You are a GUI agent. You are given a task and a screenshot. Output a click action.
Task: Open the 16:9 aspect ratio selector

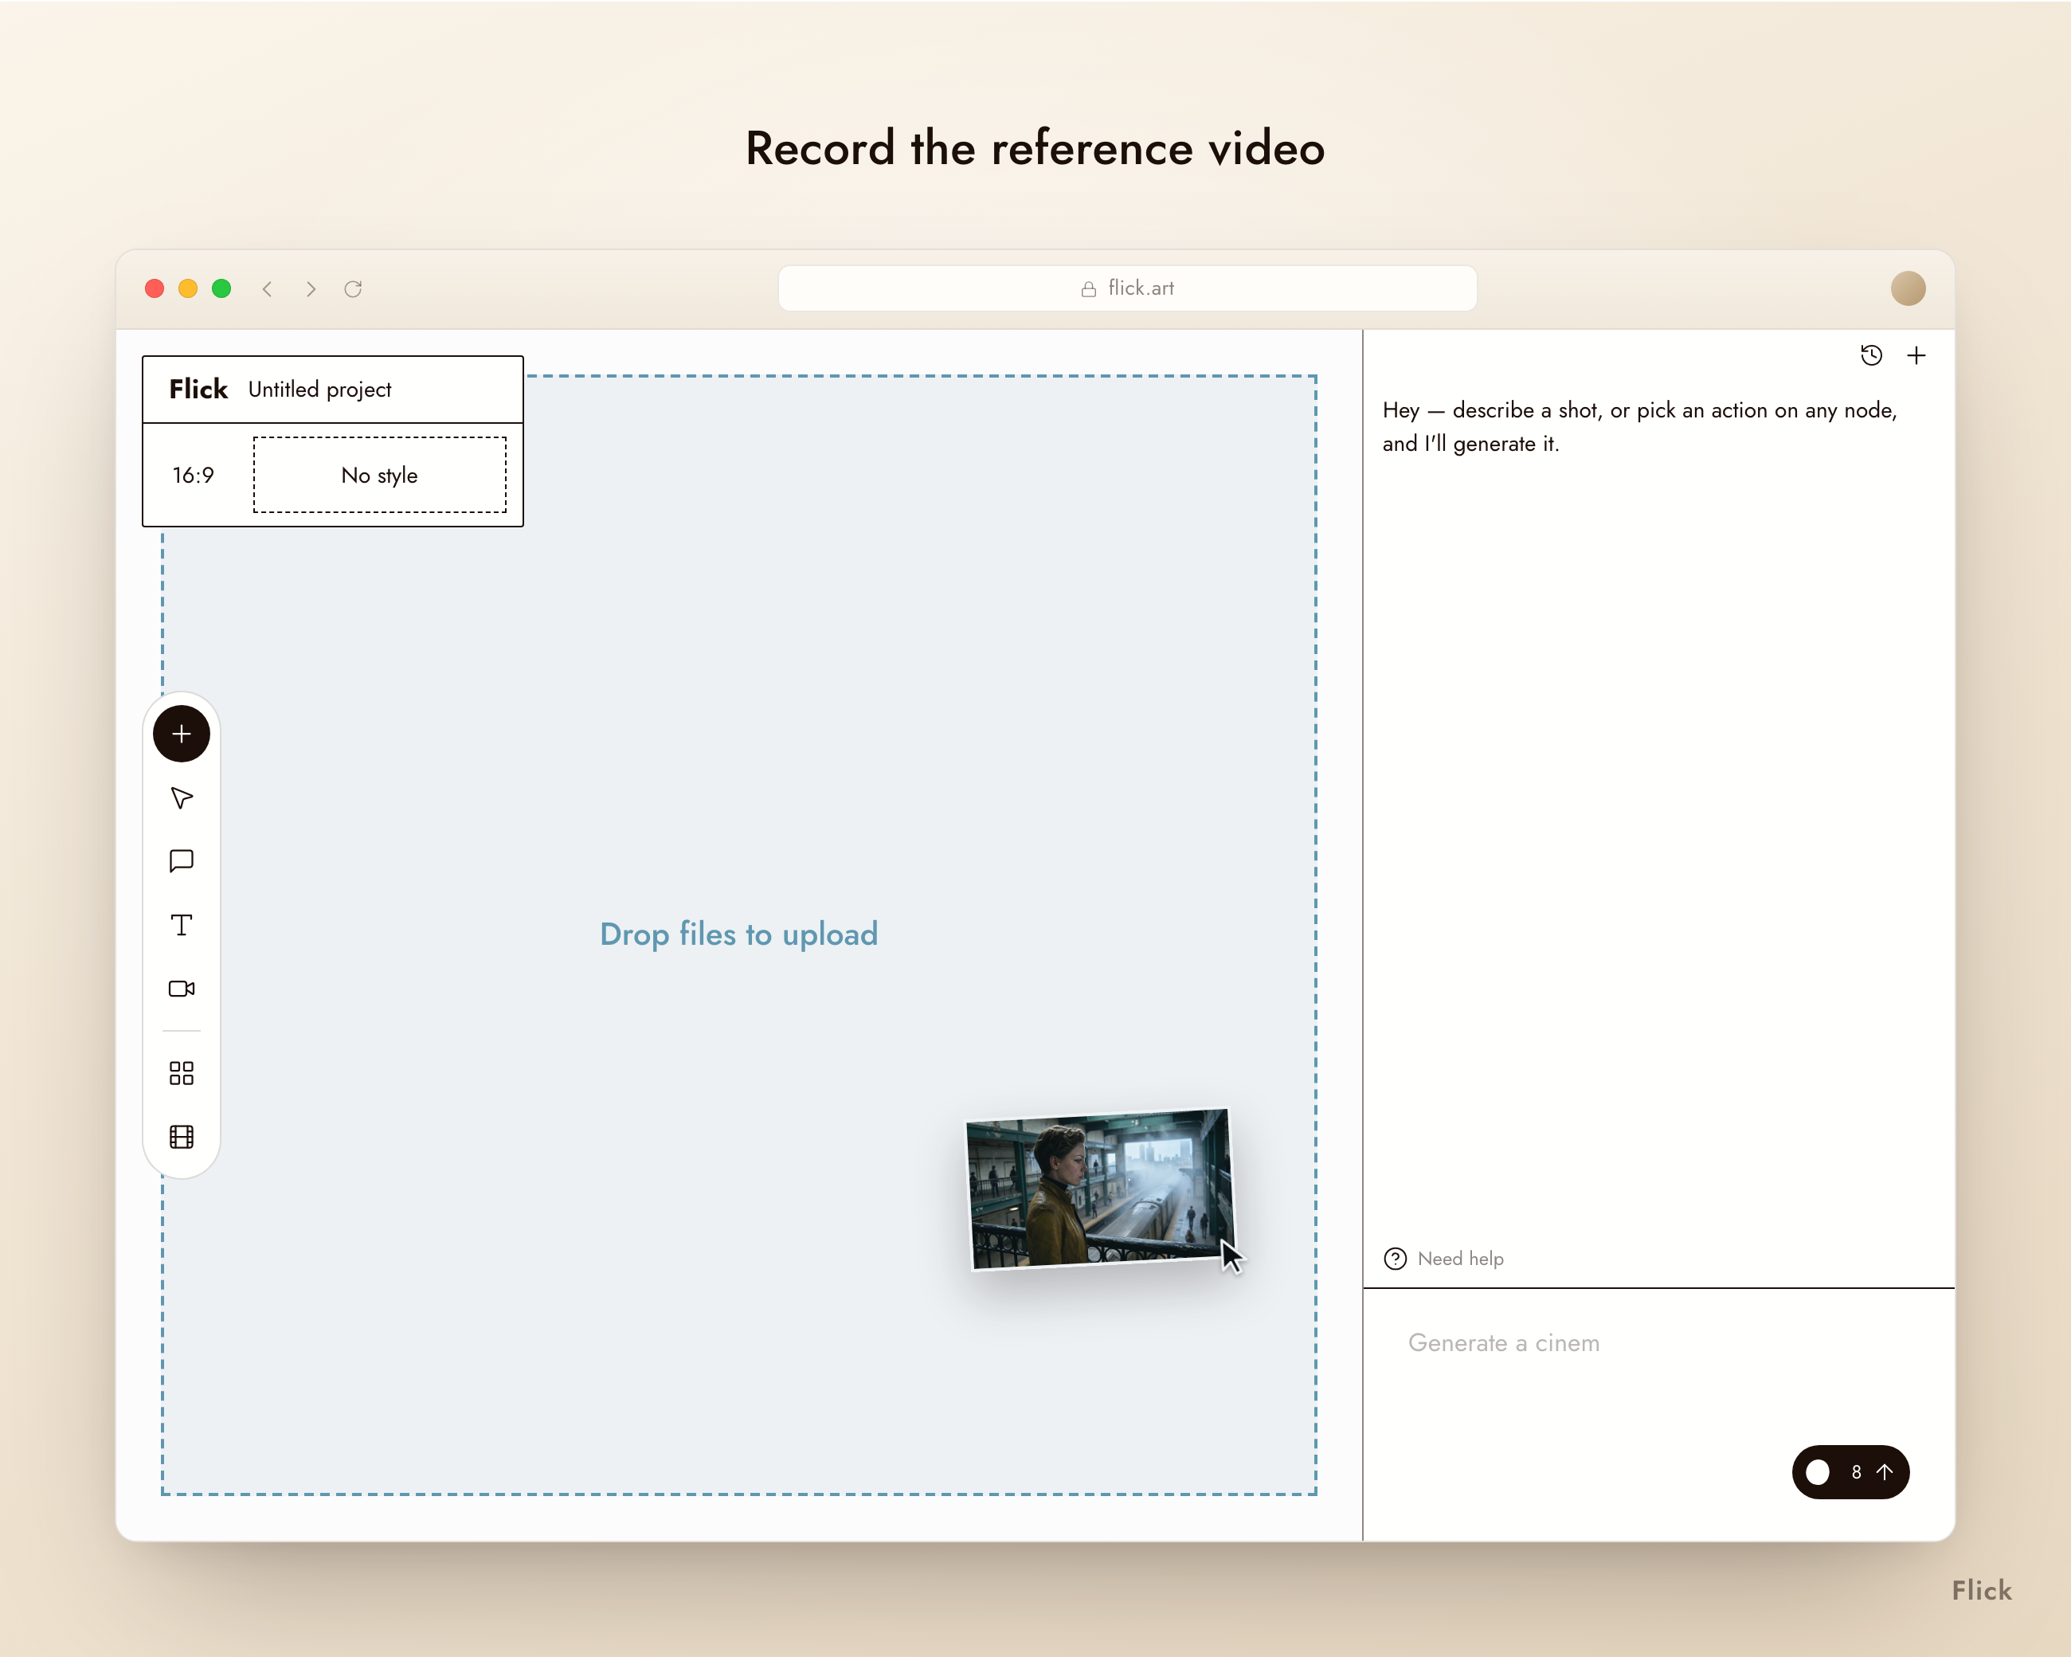point(193,476)
